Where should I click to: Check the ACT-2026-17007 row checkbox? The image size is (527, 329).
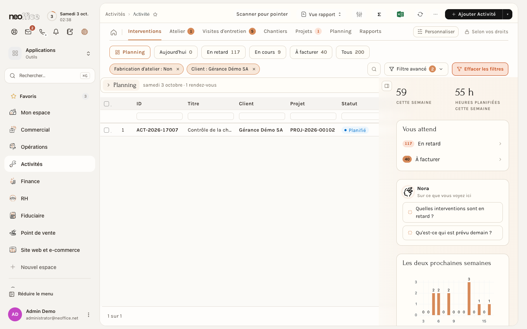click(106, 130)
